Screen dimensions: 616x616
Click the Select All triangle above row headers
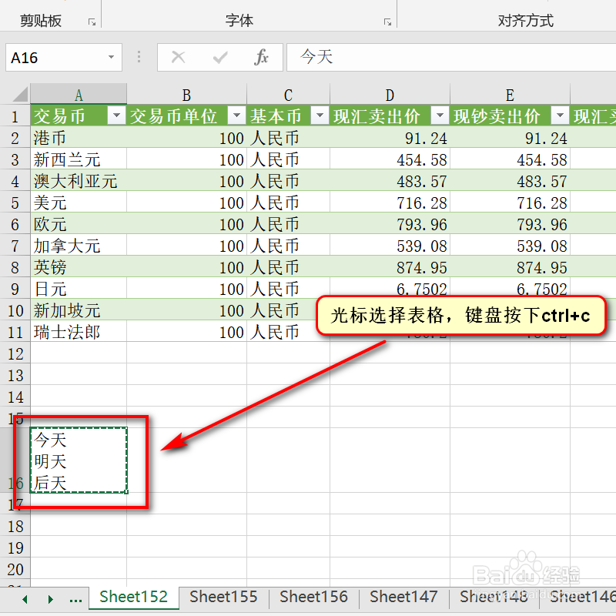pos(21,94)
